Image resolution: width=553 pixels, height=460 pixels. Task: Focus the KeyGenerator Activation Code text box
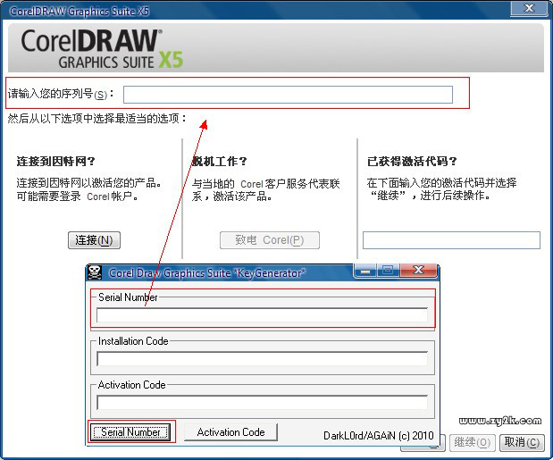(263, 402)
